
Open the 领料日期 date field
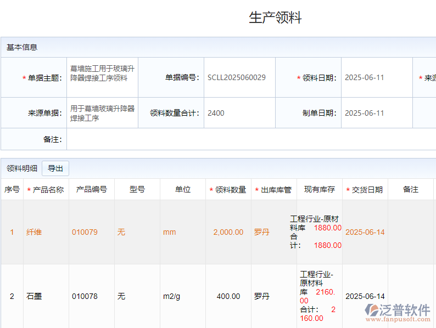point(376,77)
